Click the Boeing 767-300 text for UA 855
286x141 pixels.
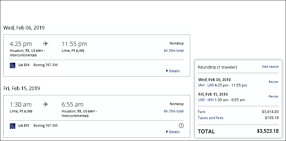coord(45,125)
